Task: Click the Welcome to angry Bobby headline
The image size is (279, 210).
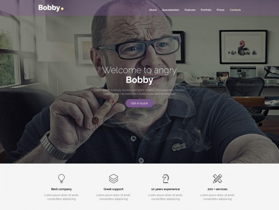Action: click(139, 75)
